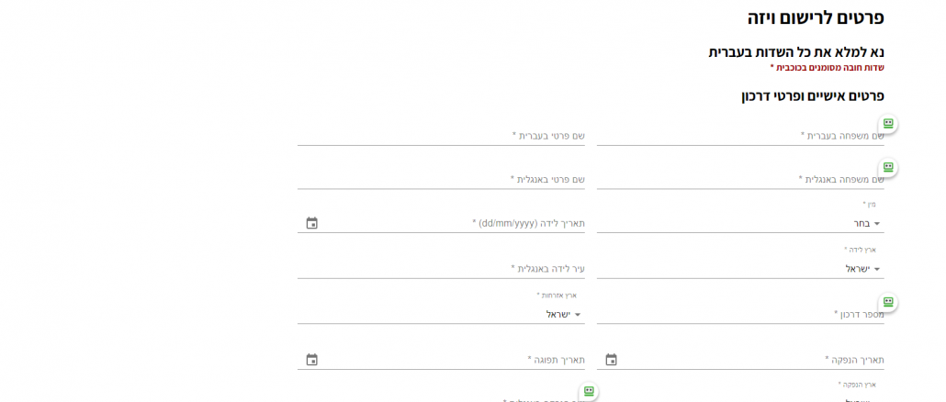The height and width of the screenshot is (402, 946).
Task: Click the issue date (תאריך הנפקה) text field
Action: 749,360
